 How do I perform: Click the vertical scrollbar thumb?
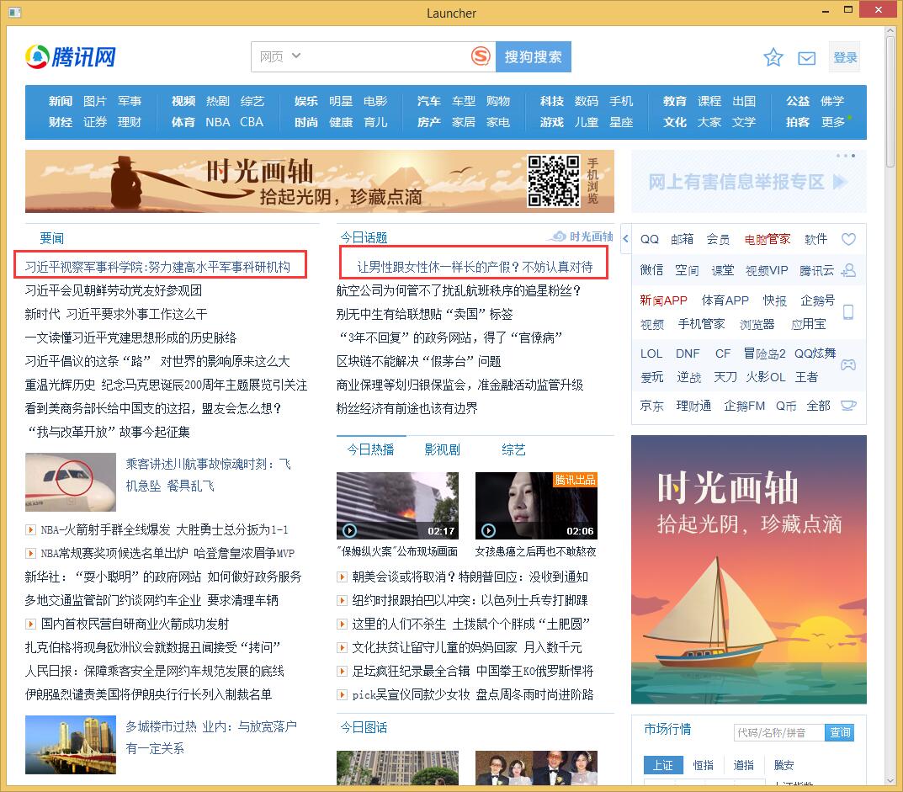pyautogui.click(x=890, y=99)
